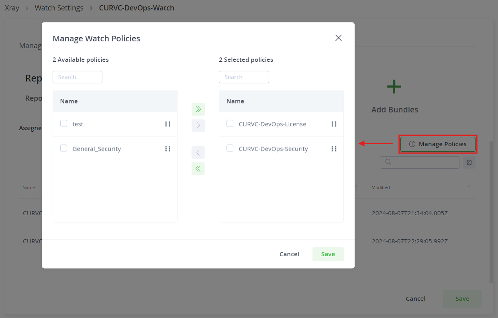Sort by Modified column arrow

coord(469,187)
